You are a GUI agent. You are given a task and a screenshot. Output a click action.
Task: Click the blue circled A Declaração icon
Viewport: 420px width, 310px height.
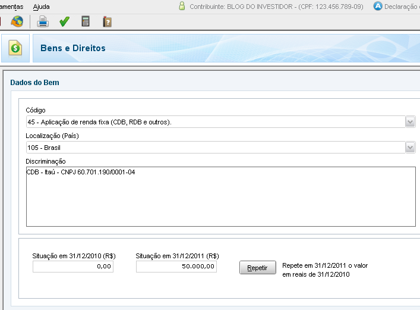pyautogui.click(x=378, y=6)
